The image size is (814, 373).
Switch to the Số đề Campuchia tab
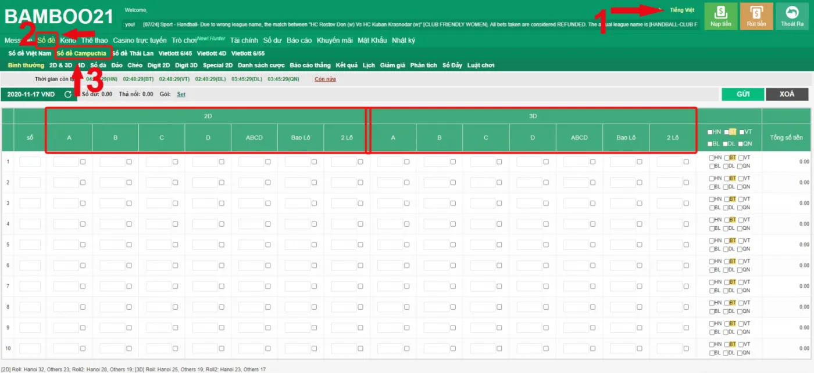(x=81, y=53)
